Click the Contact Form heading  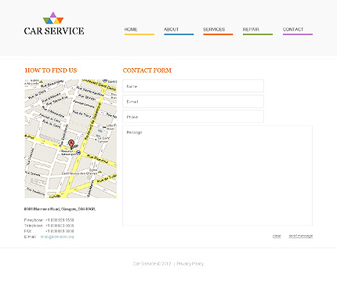[147, 70]
